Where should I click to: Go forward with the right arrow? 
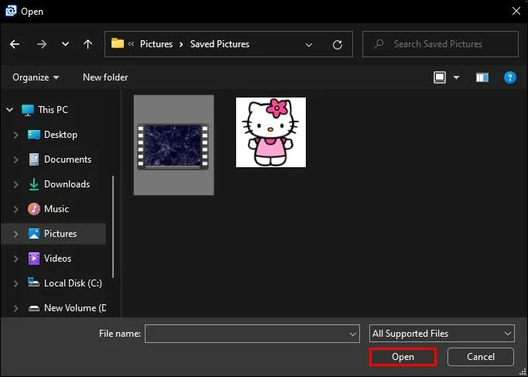pyautogui.click(x=42, y=44)
